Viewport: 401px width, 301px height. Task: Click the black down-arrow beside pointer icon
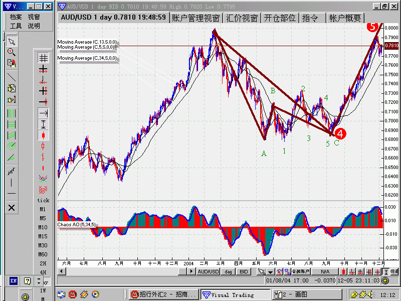click(x=270, y=271)
